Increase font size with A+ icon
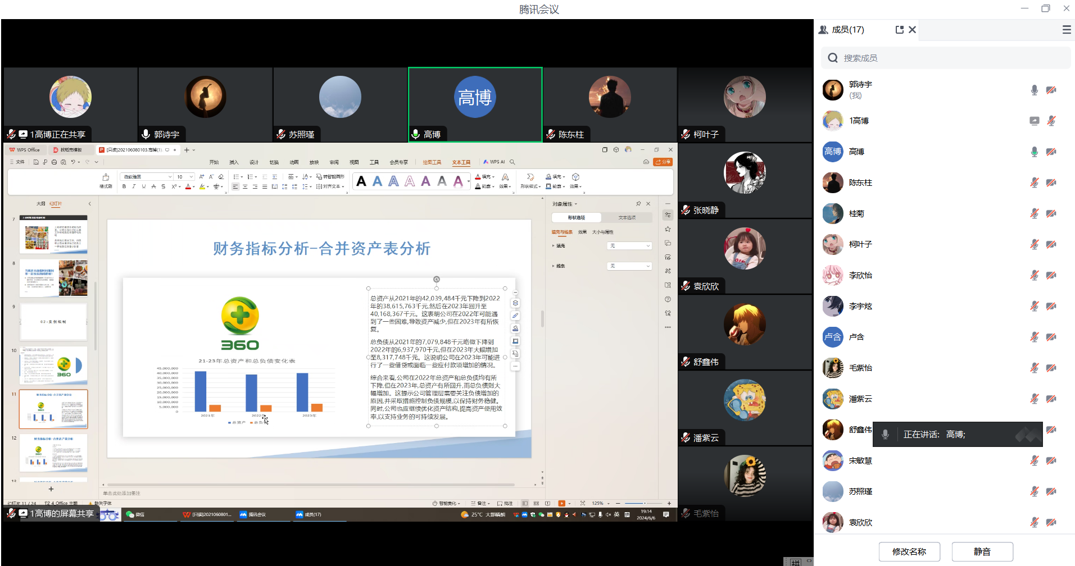The width and height of the screenshot is (1075, 566). click(x=202, y=177)
